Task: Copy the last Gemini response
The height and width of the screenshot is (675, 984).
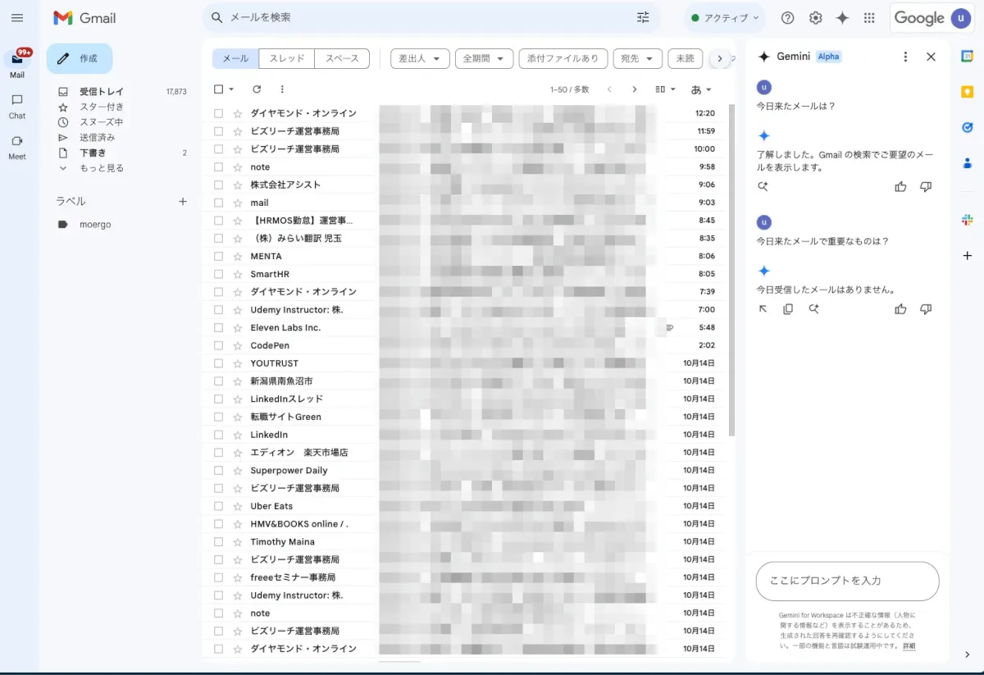Action: pyautogui.click(x=788, y=309)
